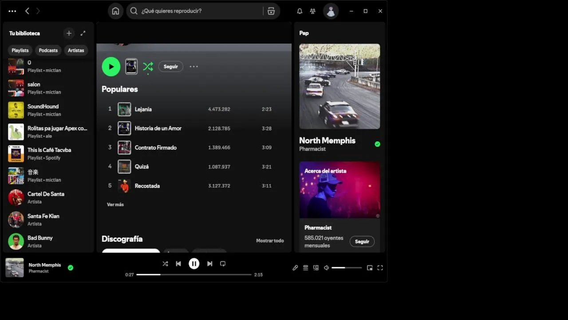Open the SoundHound playlist
The image size is (568, 320).
point(49,110)
